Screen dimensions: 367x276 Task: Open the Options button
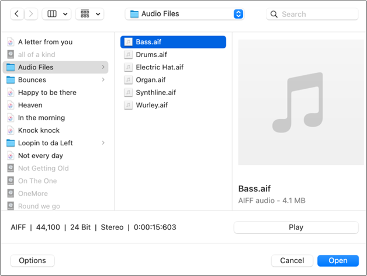(33, 261)
